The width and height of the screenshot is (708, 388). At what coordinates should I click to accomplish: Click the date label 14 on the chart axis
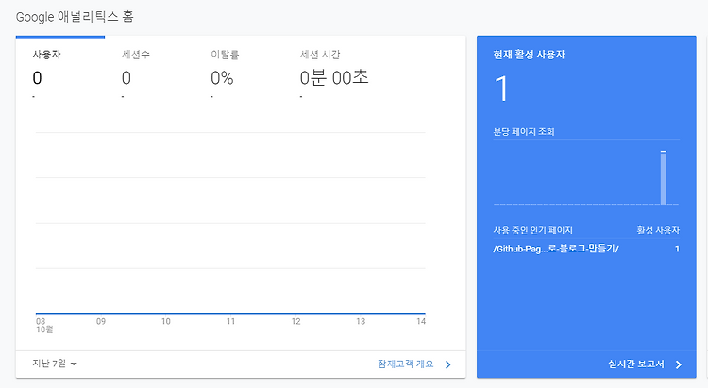click(421, 321)
